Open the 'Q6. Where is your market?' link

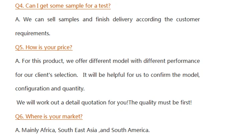click(49, 117)
